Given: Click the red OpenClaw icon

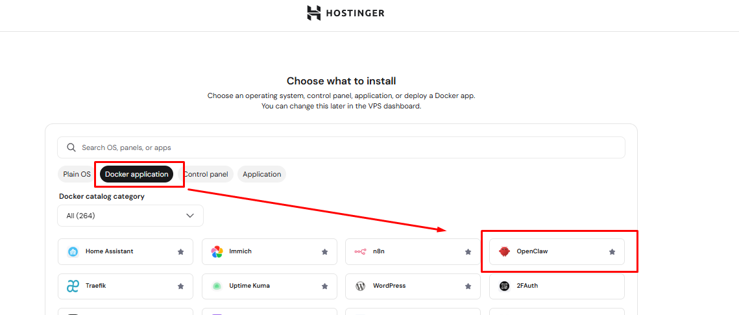Looking at the screenshot, I should (504, 251).
